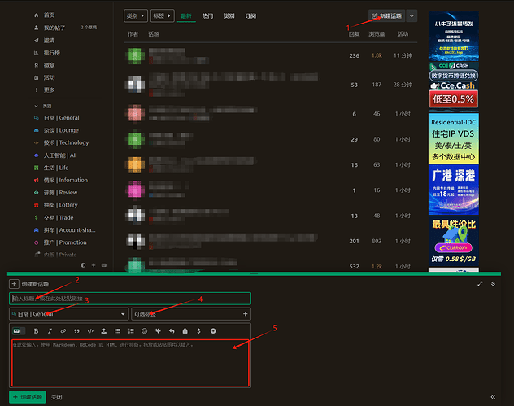The image size is (514, 406).
Task: Click into the post body text area
Action: (x=130, y=363)
